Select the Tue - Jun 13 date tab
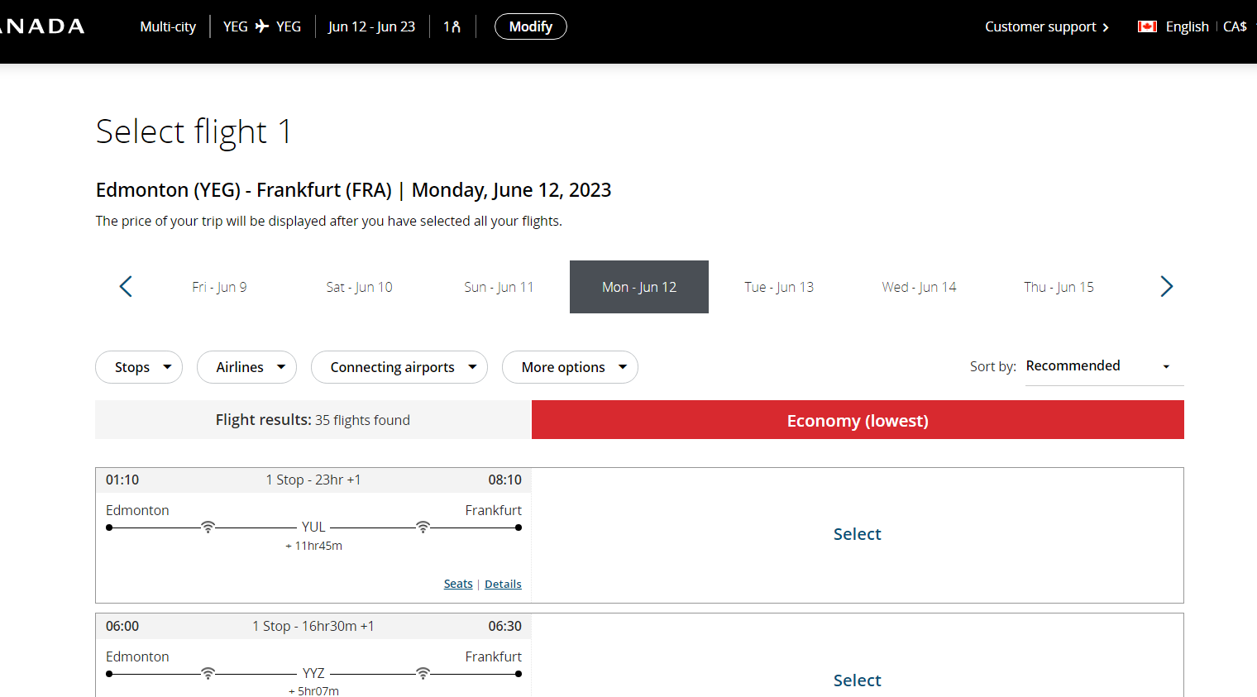1257x697 pixels. pos(778,287)
